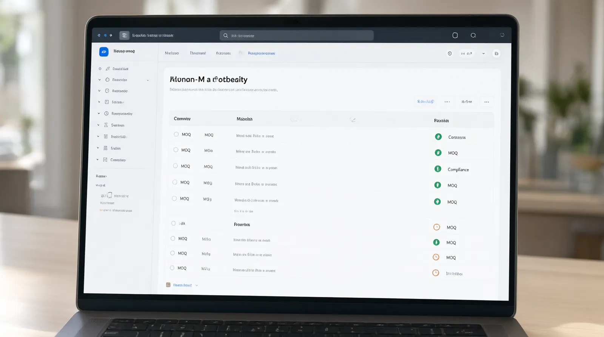Select the radio button of fifth table row
This screenshot has height=337, width=604.
pos(174,198)
